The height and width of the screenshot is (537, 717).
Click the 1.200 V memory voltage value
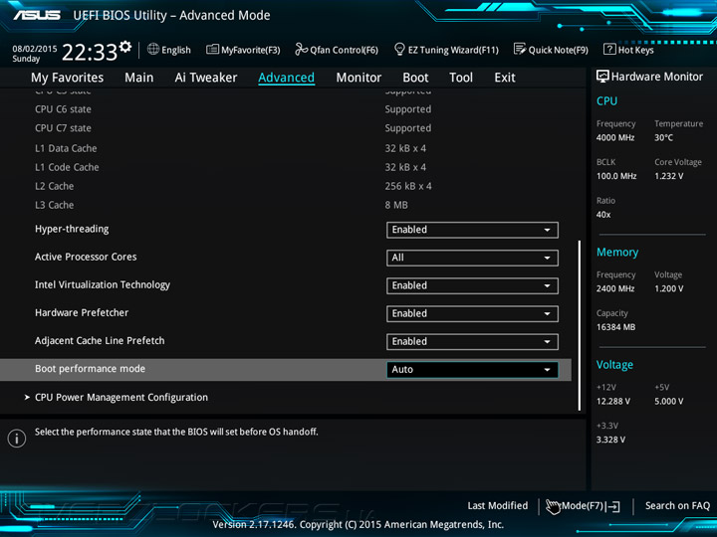[668, 288]
